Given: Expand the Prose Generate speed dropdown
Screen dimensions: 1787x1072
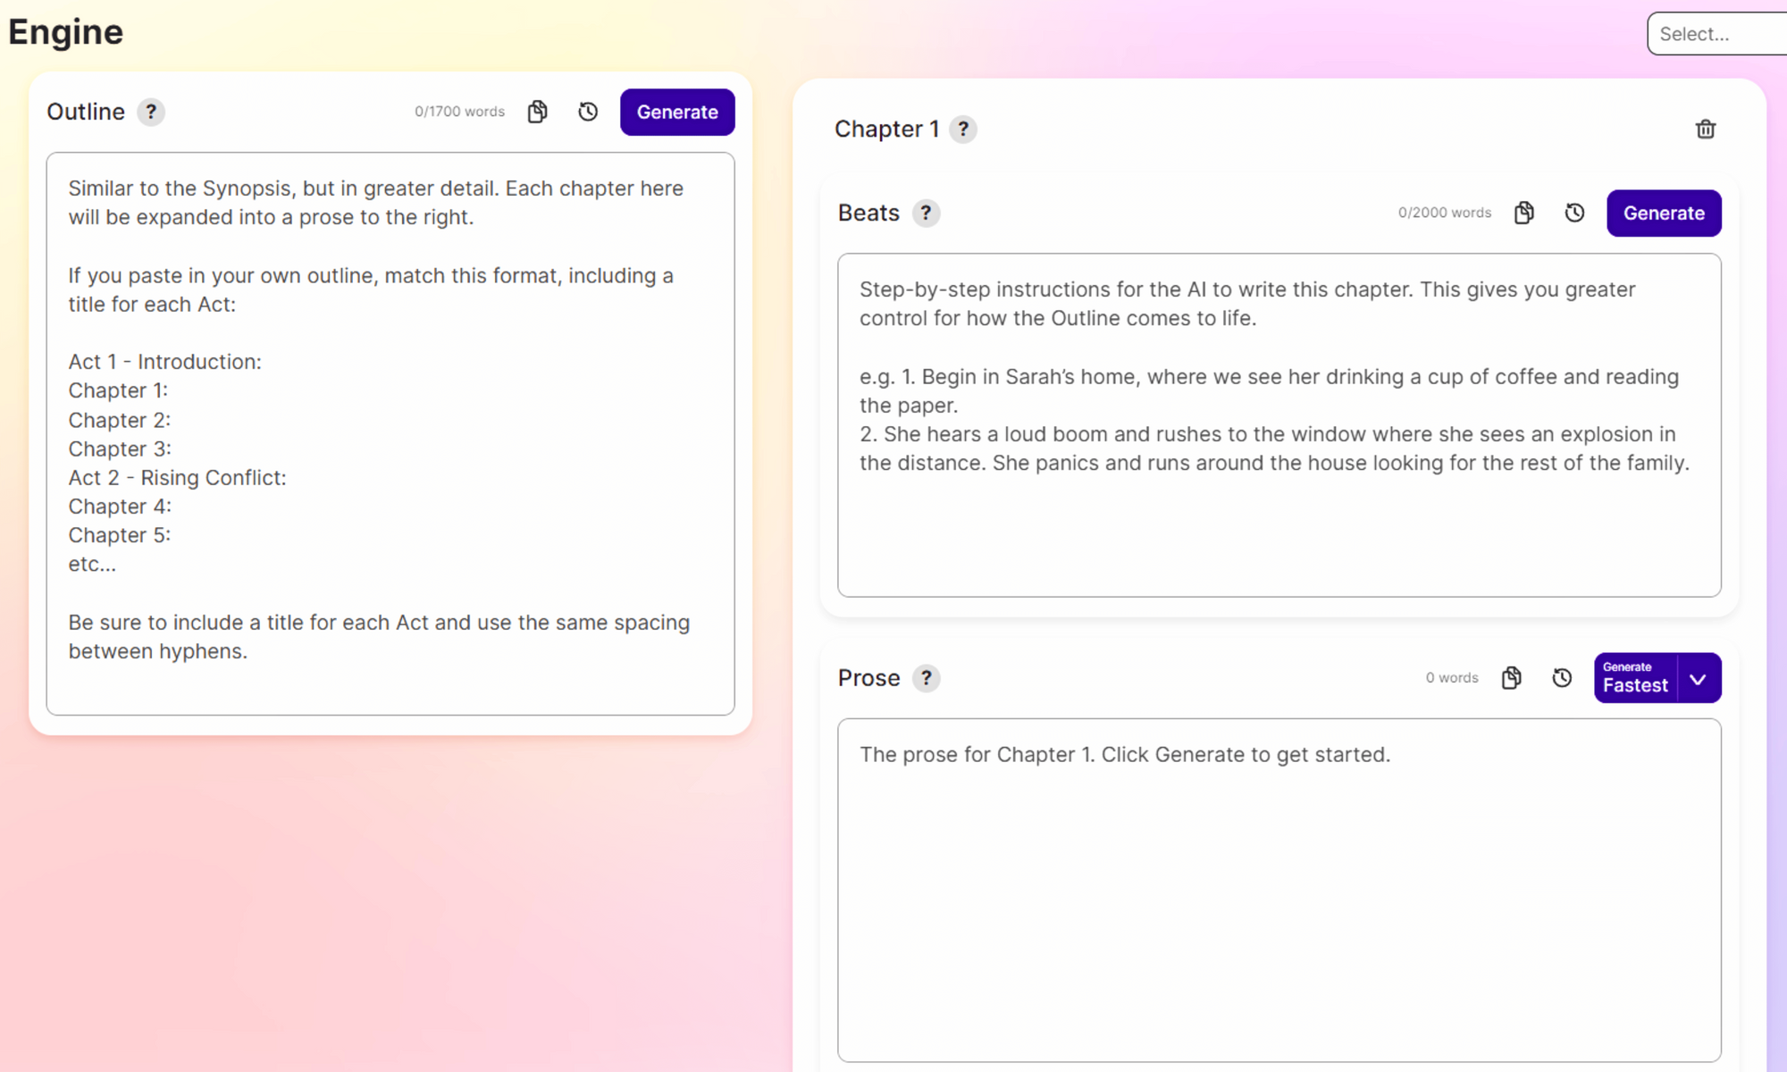Looking at the screenshot, I should click(x=1700, y=678).
